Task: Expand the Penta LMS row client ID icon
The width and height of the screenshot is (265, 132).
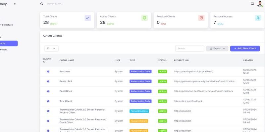Action: (48, 81)
